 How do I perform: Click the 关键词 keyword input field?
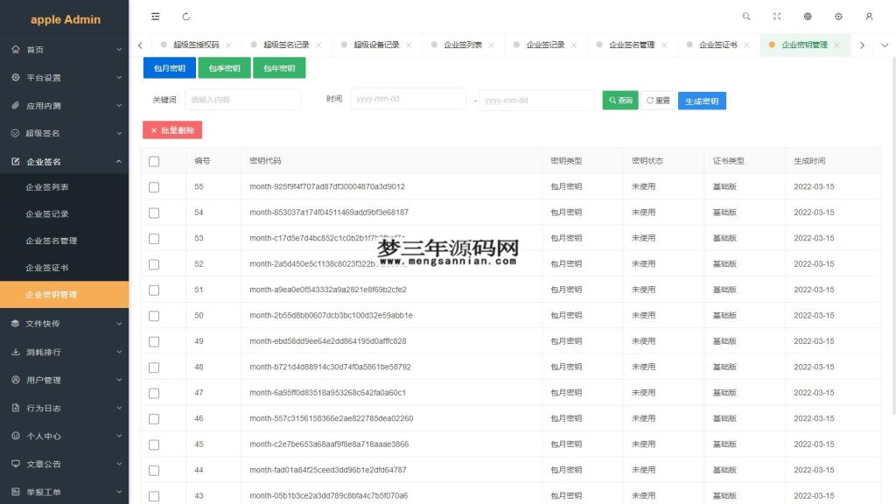[242, 100]
